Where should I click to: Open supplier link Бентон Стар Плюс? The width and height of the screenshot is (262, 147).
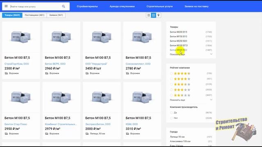pyautogui.click(x=16, y=124)
